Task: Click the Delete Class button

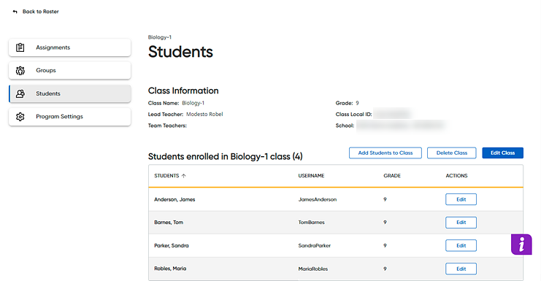Action: pos(452,153)
